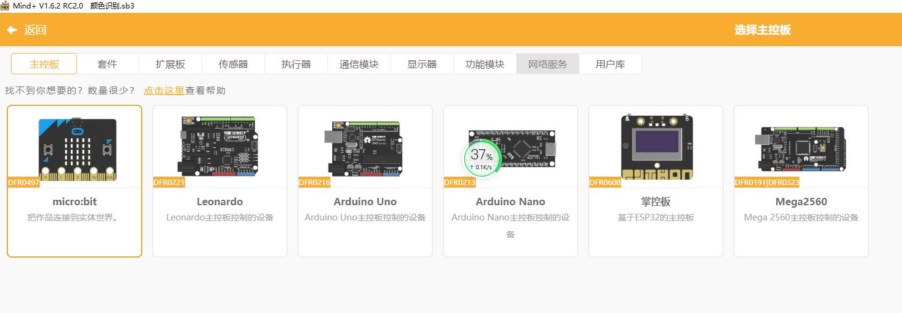Click the Mega 2560主控板控制的设备 description

[x=801, y=217]
